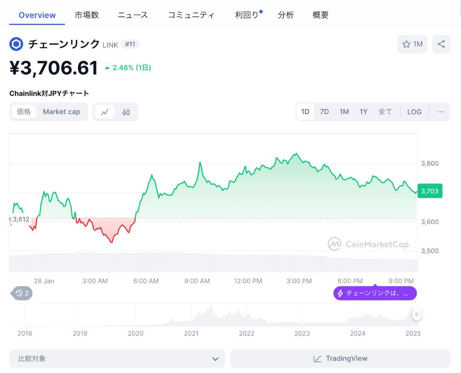461x373 pixels.
Task: Expand the 比較対象 compare dropdown
Action: coord(117,359)
